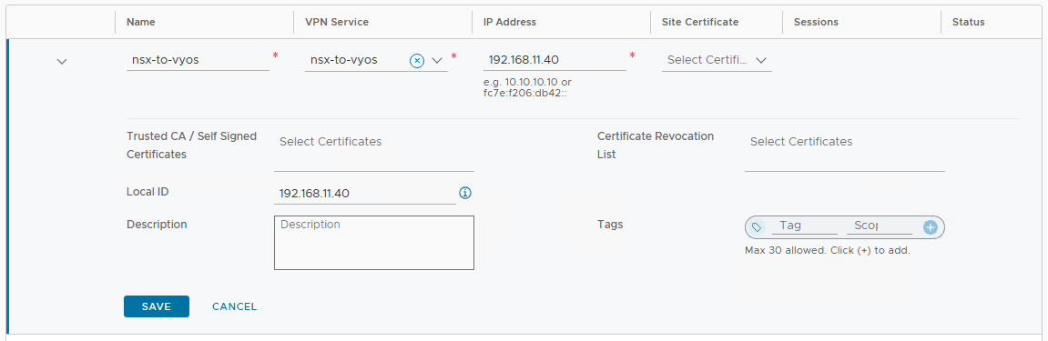Click the Tag input field

point(805,226)
